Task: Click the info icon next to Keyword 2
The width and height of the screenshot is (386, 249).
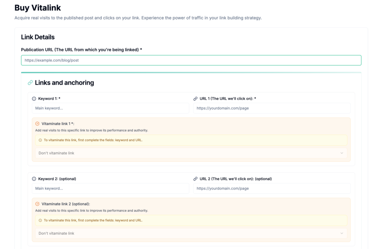Action: [34, 179]
